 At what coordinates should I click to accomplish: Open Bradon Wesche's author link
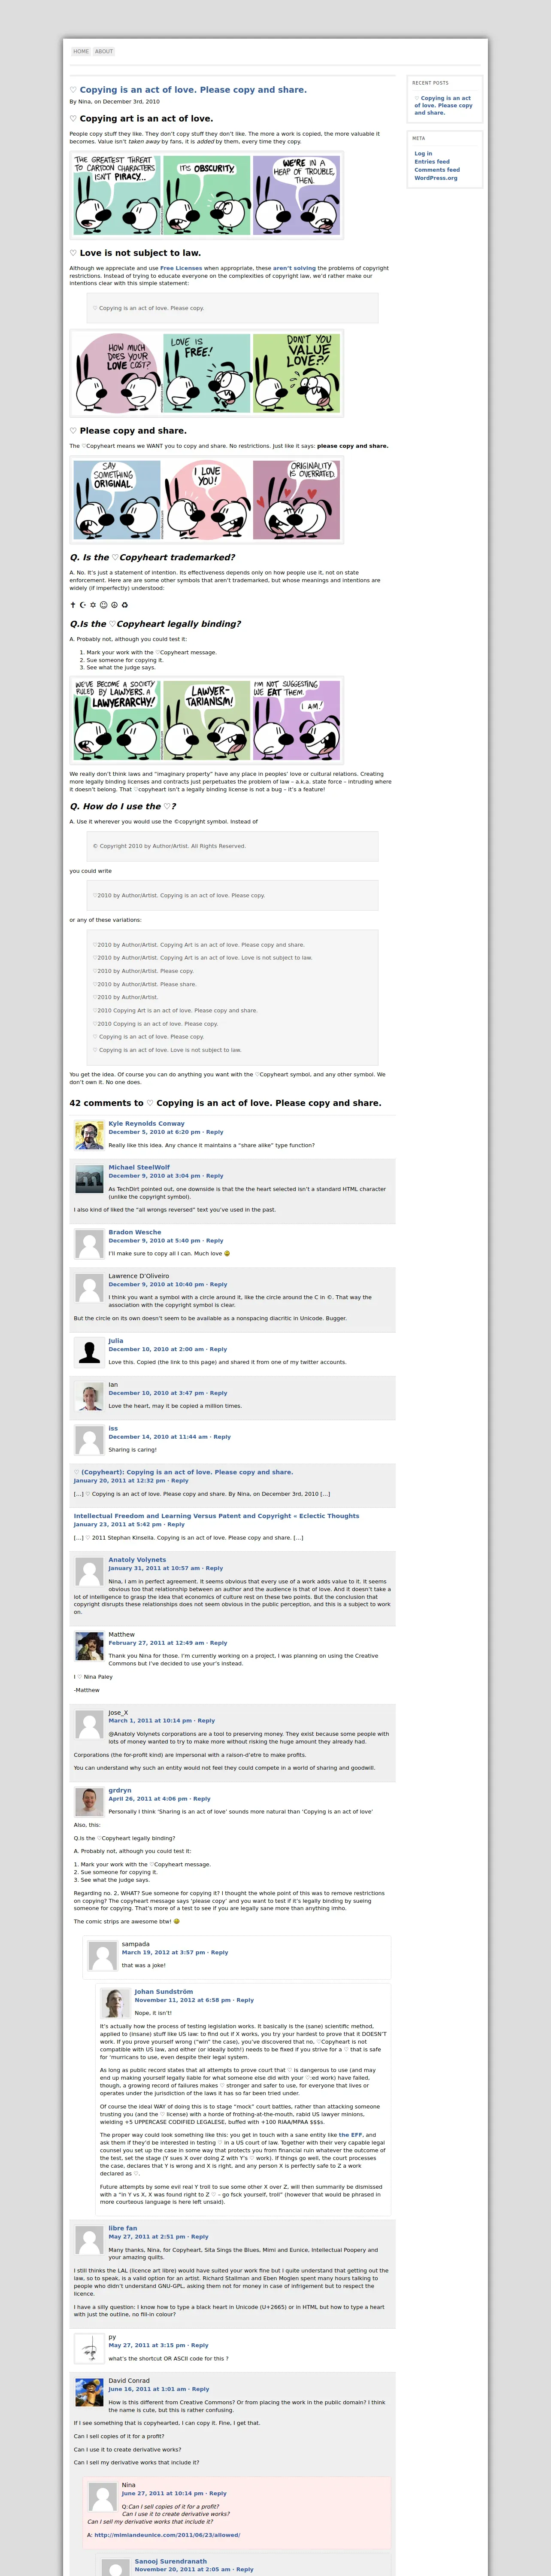click(x=135, y=1232)
